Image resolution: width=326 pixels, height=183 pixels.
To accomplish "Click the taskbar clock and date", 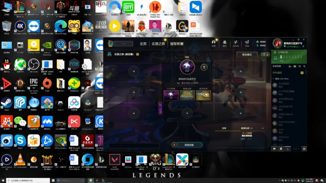I will tap(309, 181).
